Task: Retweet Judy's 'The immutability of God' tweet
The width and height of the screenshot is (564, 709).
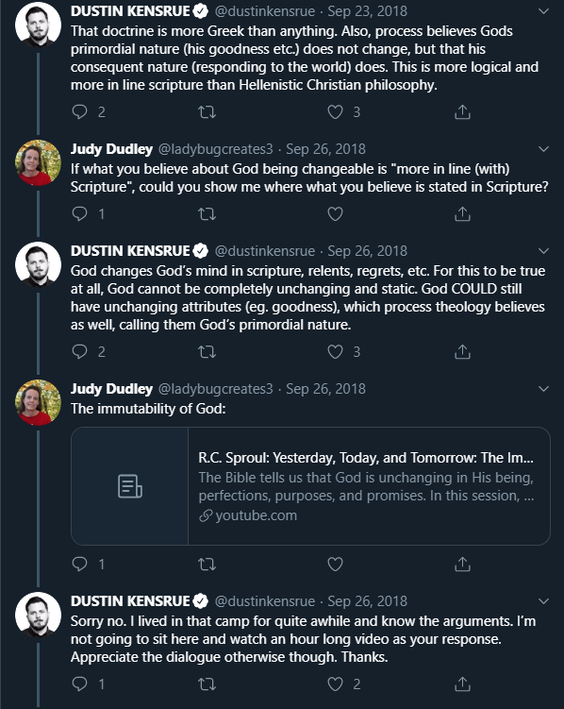Action: pos(207,564)
